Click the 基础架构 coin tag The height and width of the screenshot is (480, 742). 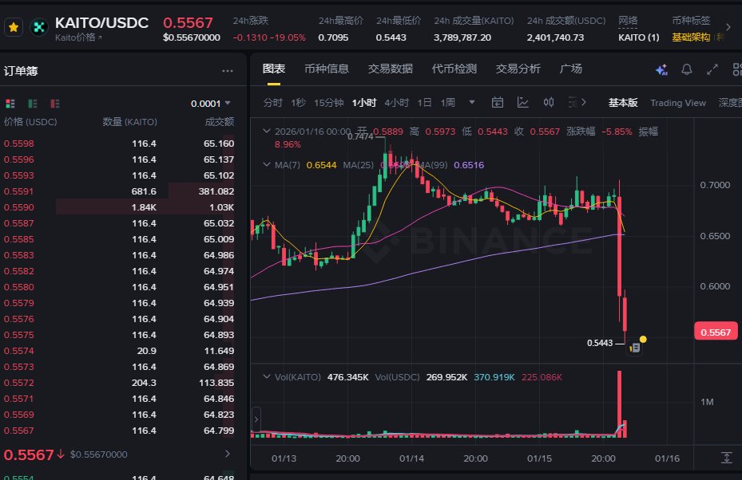click(x=691, y=37)
